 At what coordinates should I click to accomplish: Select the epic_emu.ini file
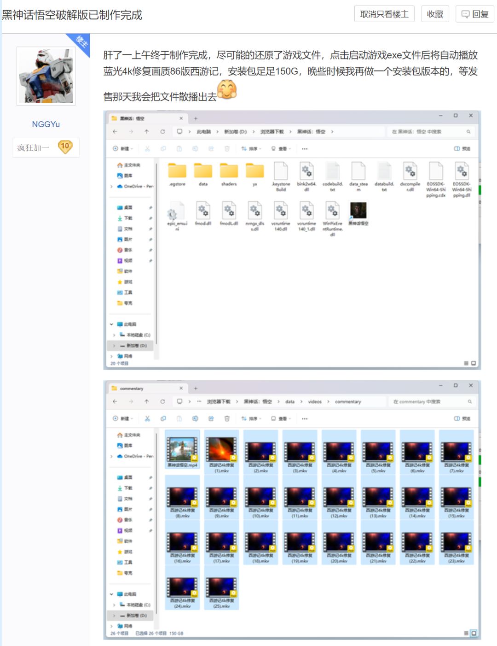coord(177,216)
